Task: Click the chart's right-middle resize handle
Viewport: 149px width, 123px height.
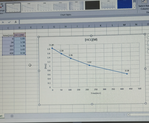Action: coord(145,69)
